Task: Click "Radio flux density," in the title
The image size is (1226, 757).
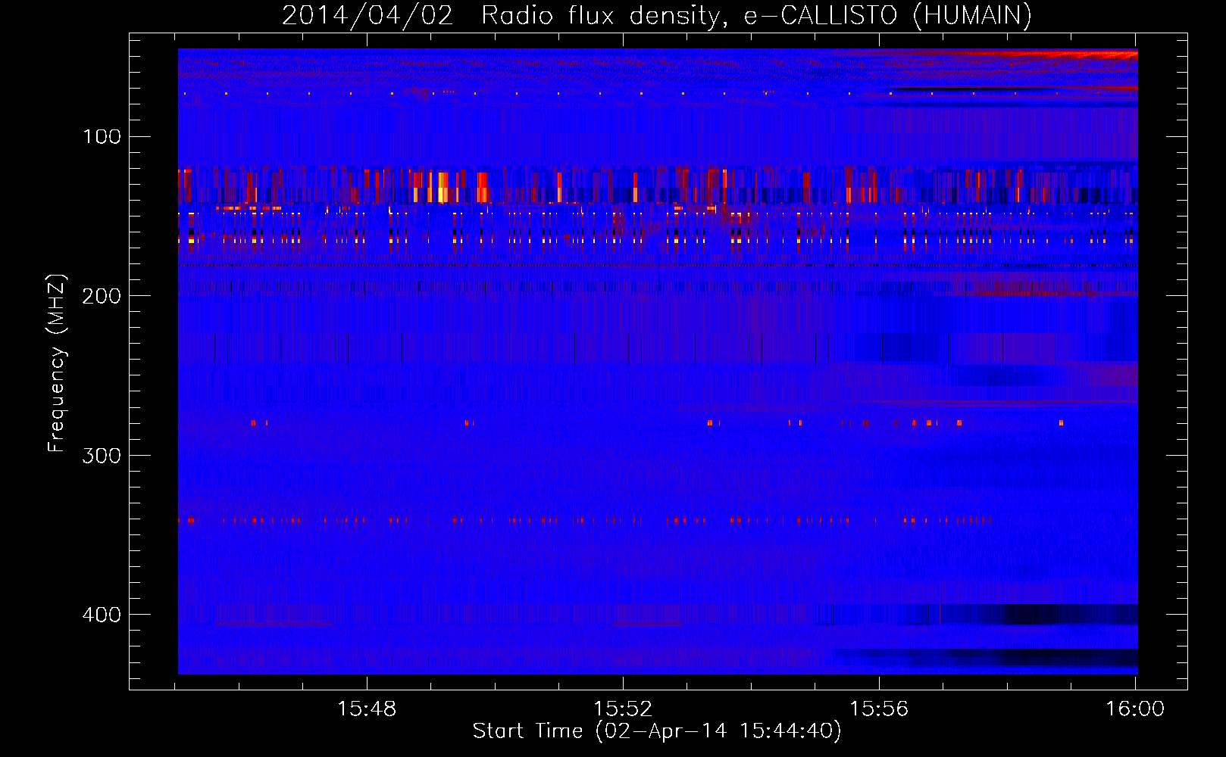Action: (x=604, y=16)
